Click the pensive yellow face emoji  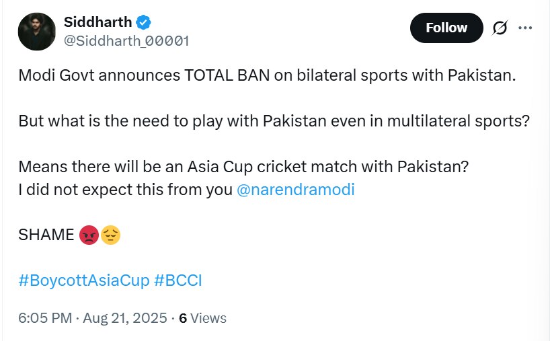tap(110, 235)
